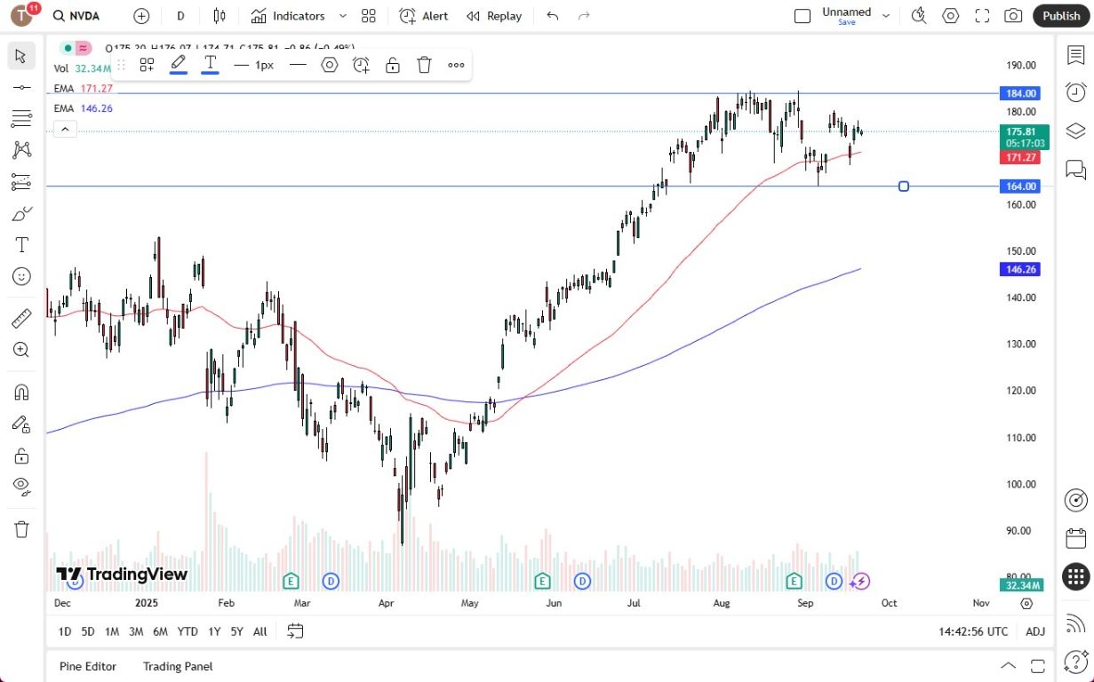Toggle hide all drawings eye icon
This screenshot has width=1094, height=682.
(x=20, y=487)
